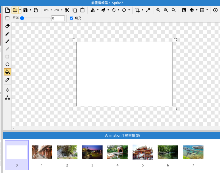Click the tolerance (容差) slider

tap(35, 18)
